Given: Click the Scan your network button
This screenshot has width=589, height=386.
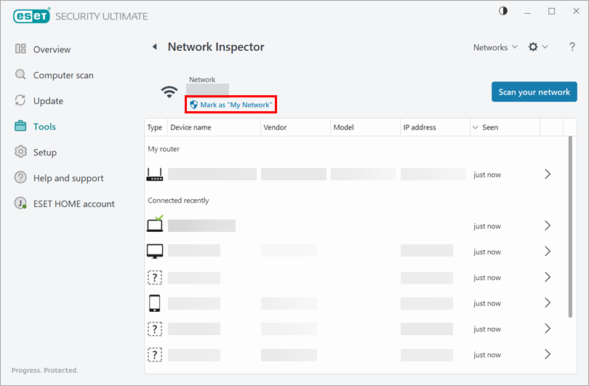Looking at the screenshot, I should click(x=534, y=92).
